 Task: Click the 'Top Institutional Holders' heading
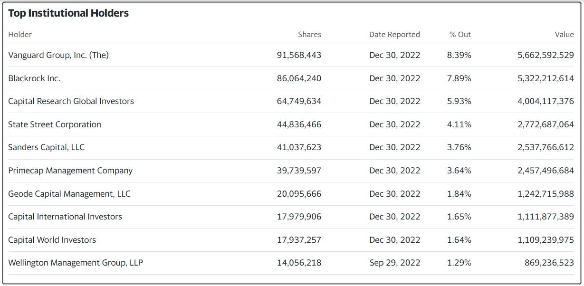pyautogui.click(x=68, y=13)
